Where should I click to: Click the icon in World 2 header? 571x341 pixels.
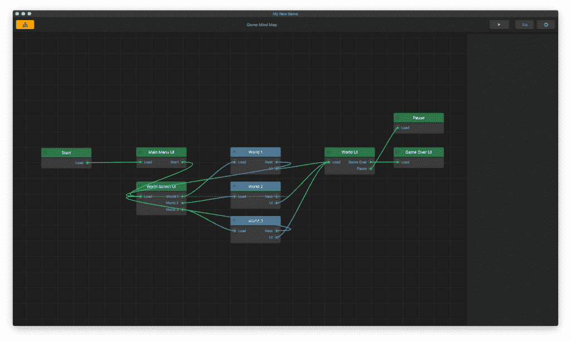pyautogui.click(x=234, y=186)
